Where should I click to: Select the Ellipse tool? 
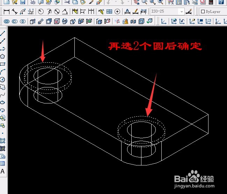(2, 102)
